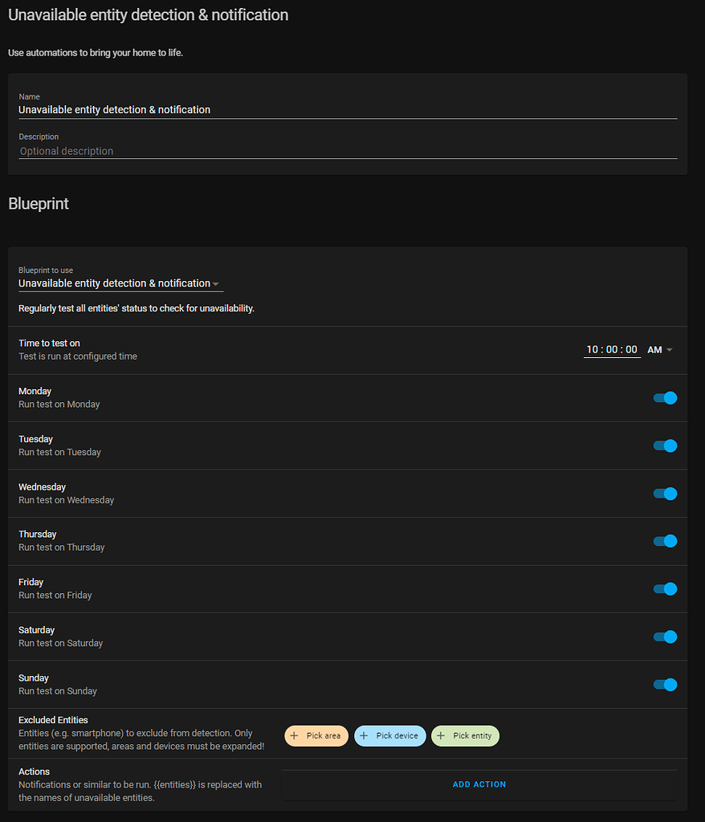Turn off Tuesday test run

click(665, 446)
